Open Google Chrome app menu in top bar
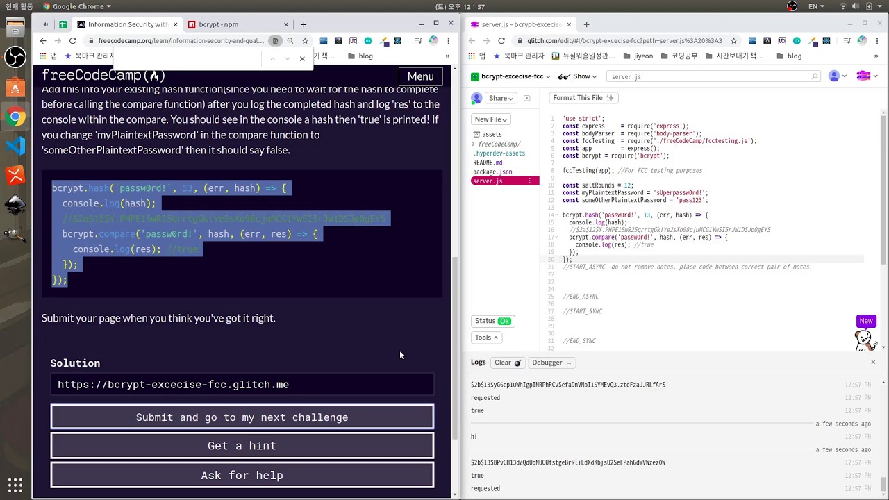 77,6
